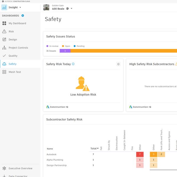Open the Mesh Test dashboard

pos(15,72)
